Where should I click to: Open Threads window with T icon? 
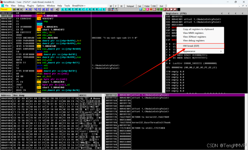click(x=73, y=9)
